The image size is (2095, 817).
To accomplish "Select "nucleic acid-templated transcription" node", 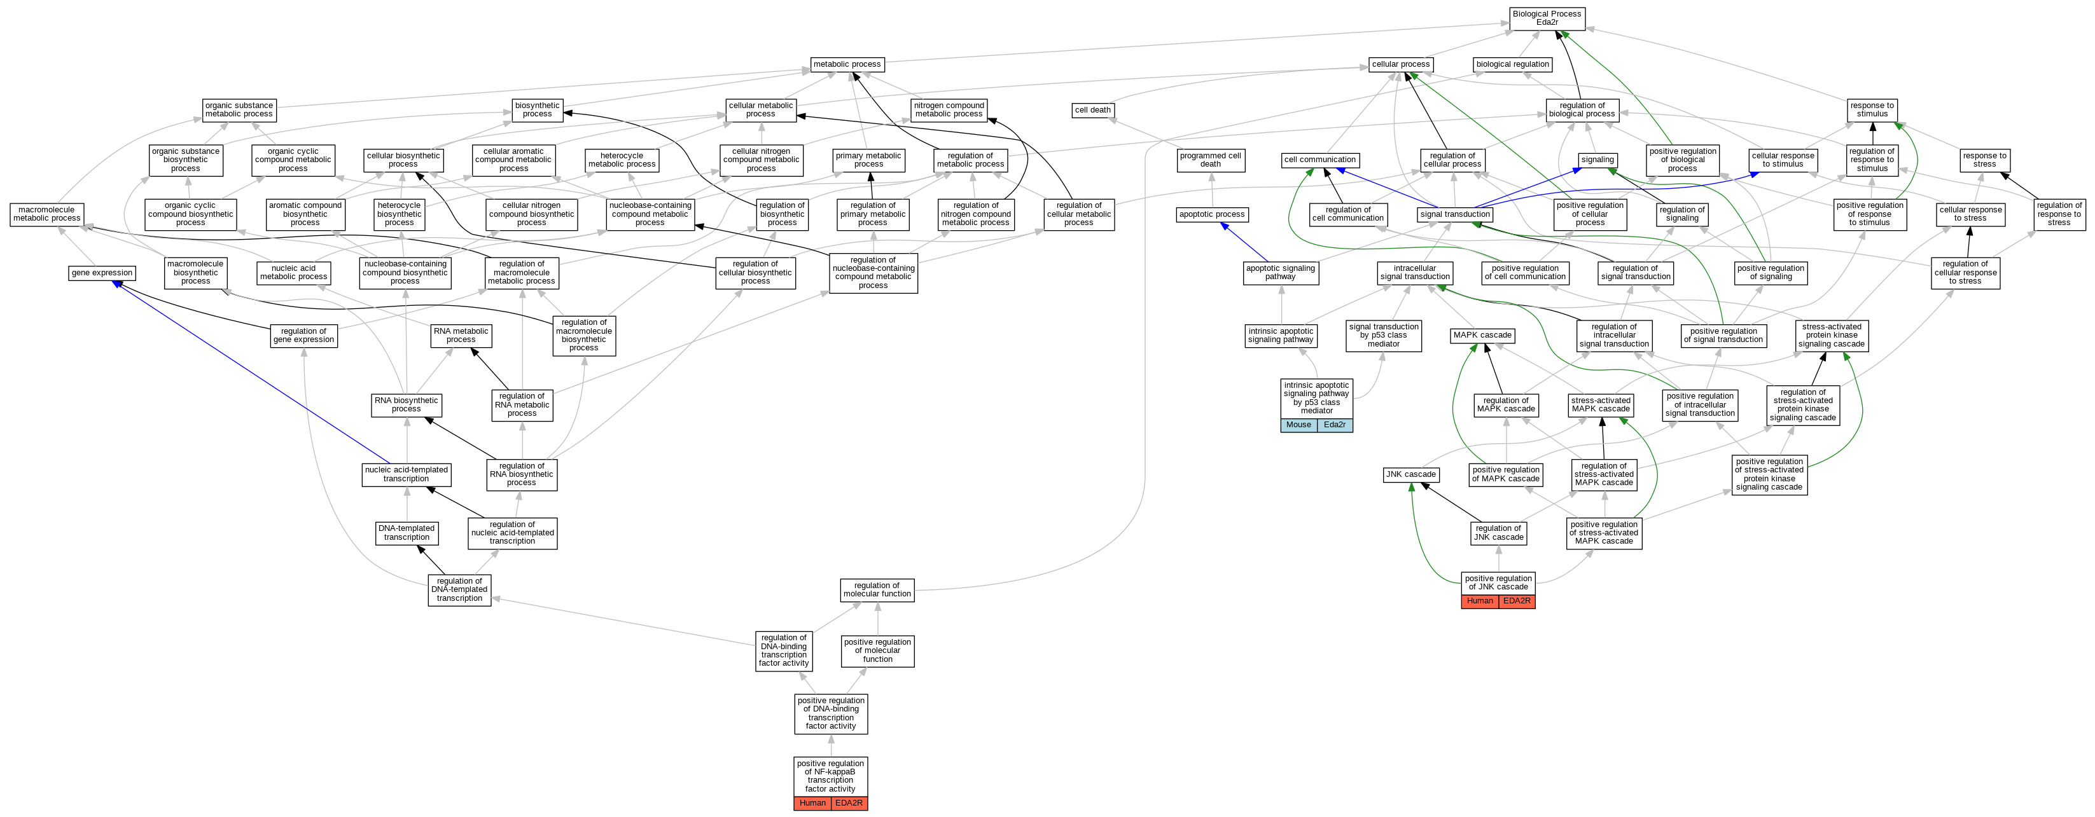I will click(407, 475).
